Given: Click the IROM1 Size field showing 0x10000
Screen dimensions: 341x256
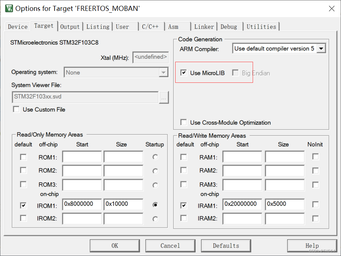Looking at the screenshot, I should coord(123,204).
